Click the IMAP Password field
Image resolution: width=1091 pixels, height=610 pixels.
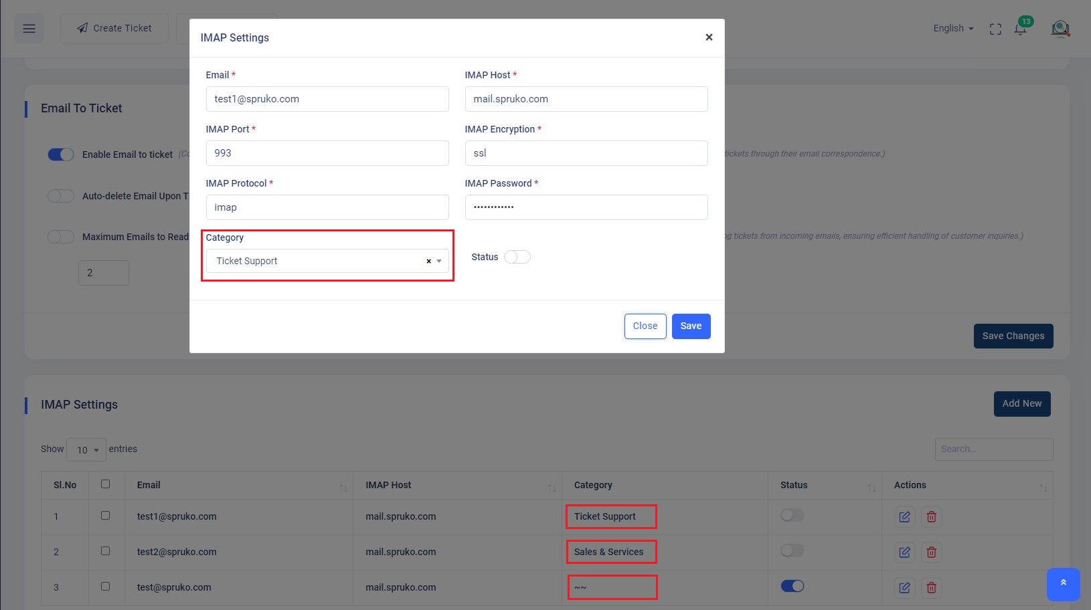586,207
